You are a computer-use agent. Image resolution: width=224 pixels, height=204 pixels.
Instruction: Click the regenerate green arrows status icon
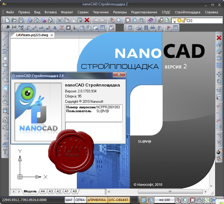click(207, 200)
